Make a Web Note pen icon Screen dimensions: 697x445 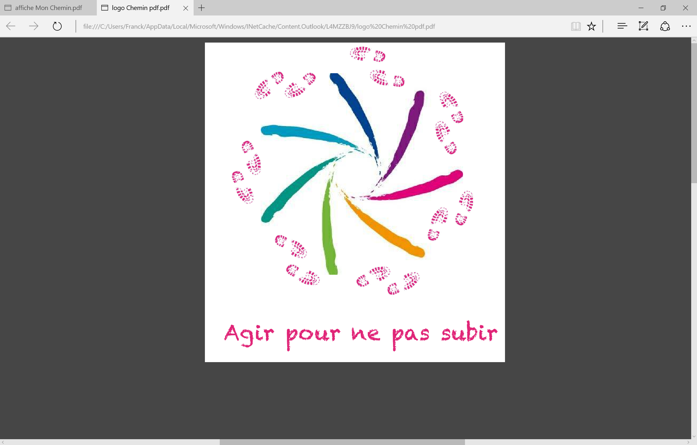(x=643, y=26)
